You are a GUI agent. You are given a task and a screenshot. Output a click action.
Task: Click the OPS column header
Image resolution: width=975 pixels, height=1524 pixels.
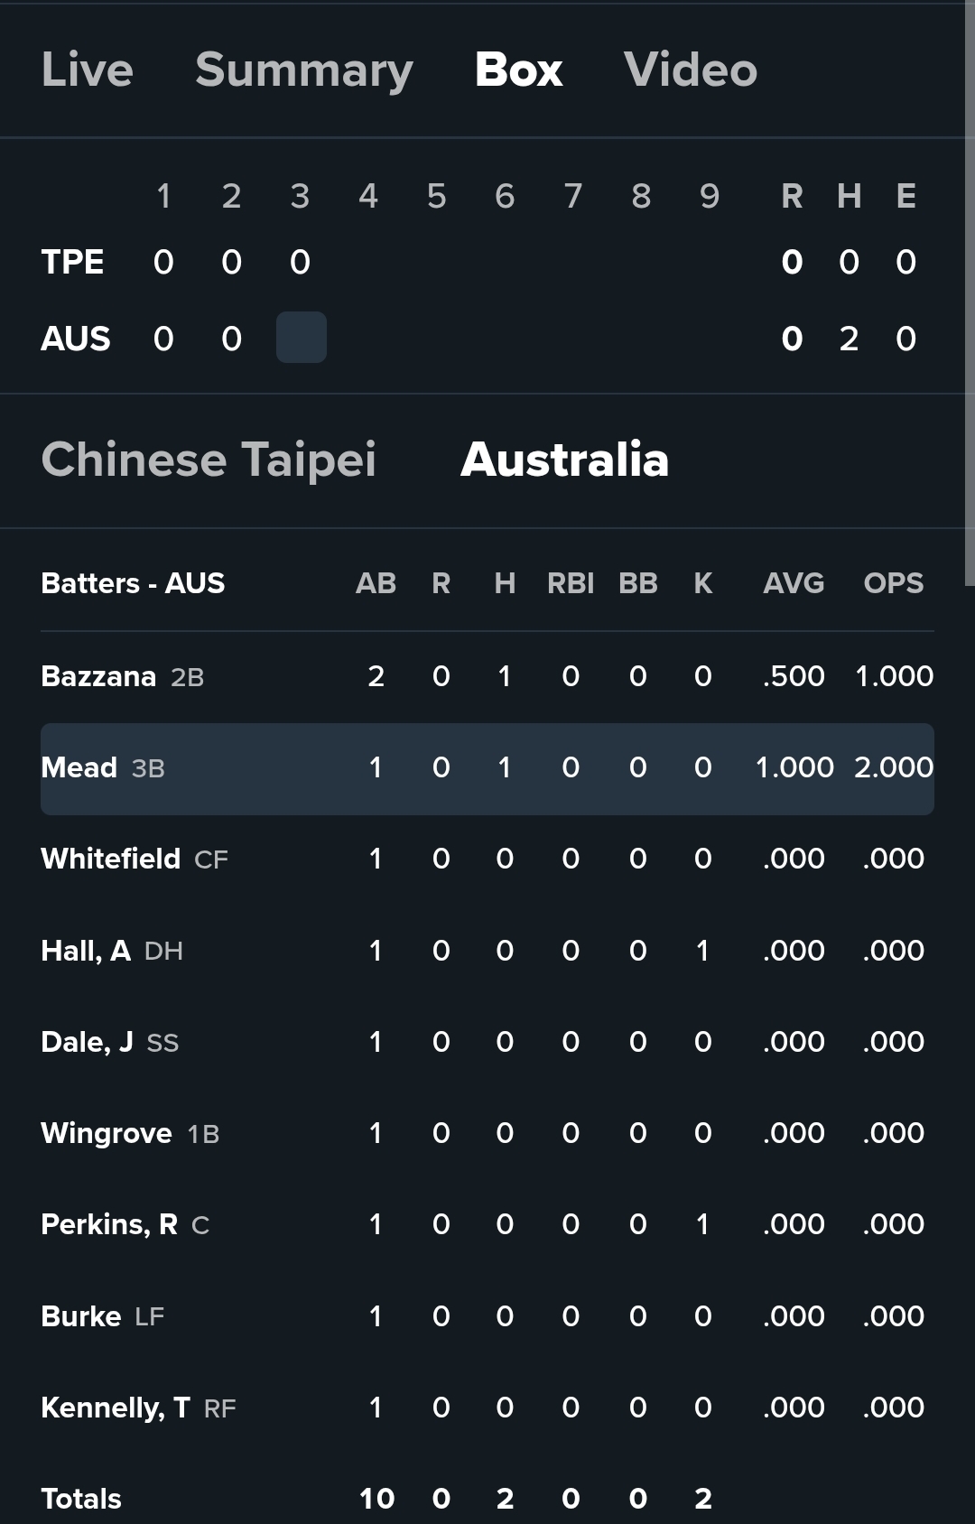(x=893, y=583)
